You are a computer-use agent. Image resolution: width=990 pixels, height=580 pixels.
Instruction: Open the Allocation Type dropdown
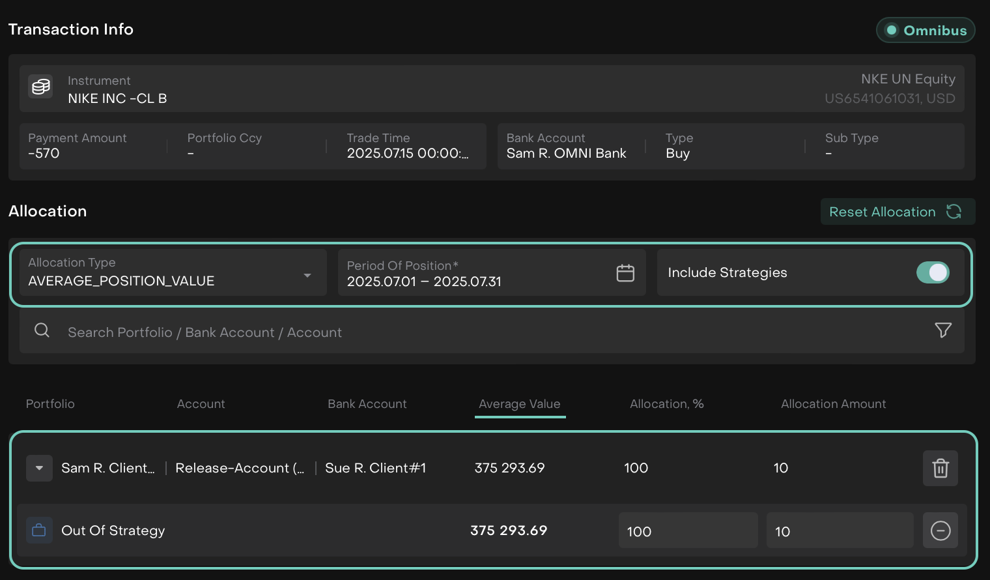(x=173, y=273)
